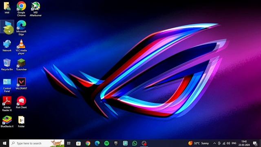
Task: Open the TLauncher desktop shortcut
Action: coord(21,65)
